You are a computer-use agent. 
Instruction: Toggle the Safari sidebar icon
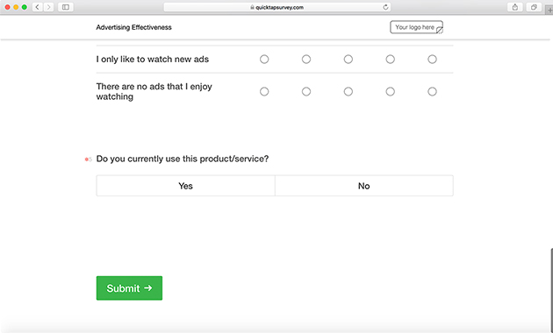pyautogui.click(x=66, y=7)
